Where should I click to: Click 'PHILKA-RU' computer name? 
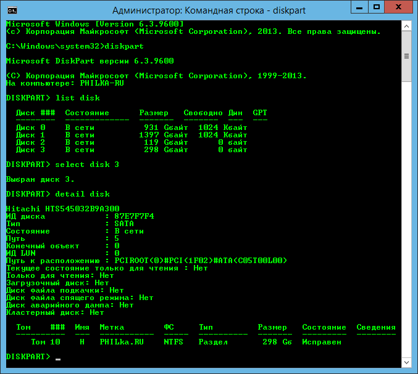[x=102, y=83]
